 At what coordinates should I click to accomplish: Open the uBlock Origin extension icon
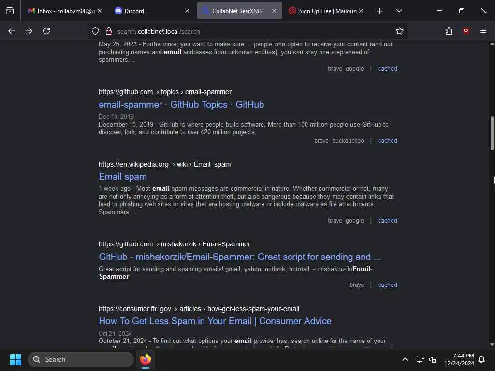[466, 31]
